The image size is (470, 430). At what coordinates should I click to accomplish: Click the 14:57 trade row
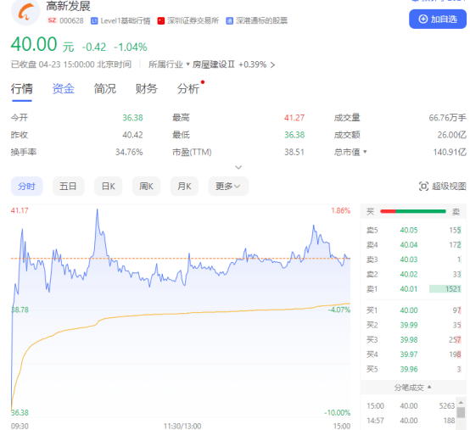coord(411,421)
